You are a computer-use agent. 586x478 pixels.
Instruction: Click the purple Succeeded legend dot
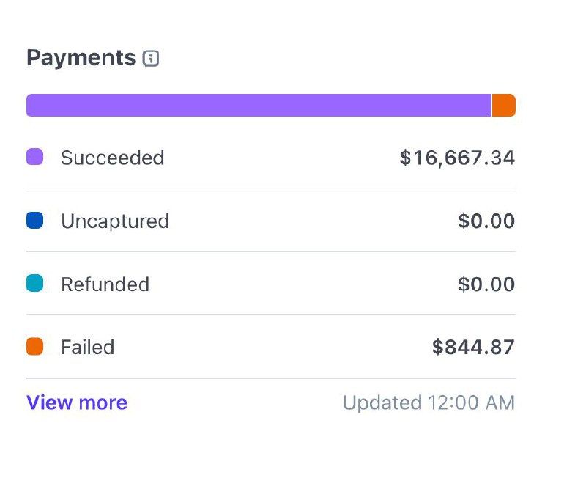click(x=34, y=157)
